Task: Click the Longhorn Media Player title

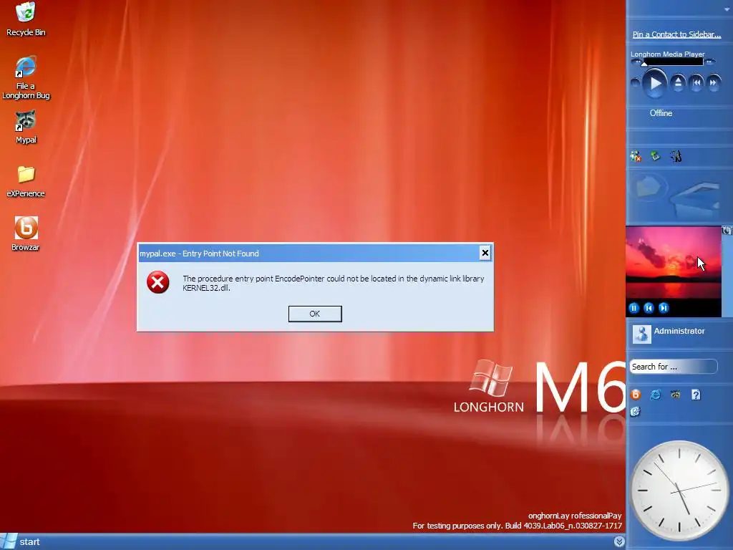Action: click(667, 54)
